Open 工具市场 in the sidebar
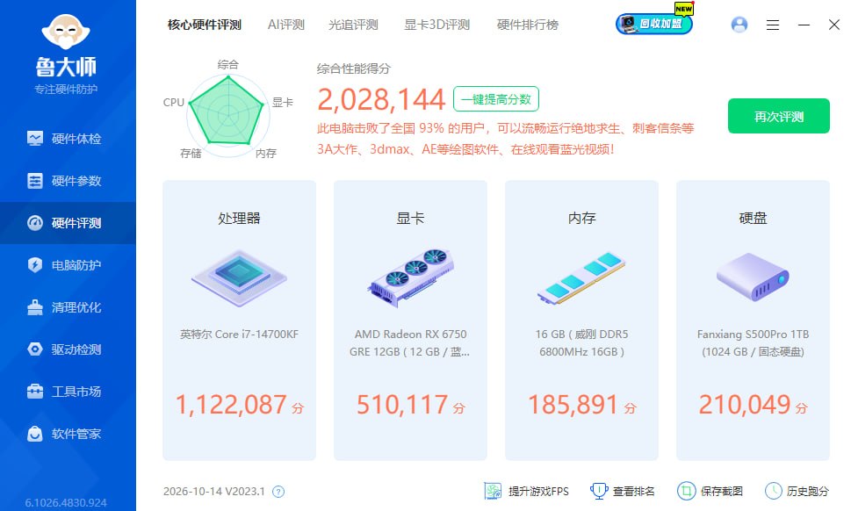 coord(68,392)
